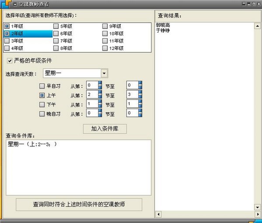Screen dimensions: 262x223
Task: Click the results scroll left arrow
Action: [x=159, y=214]
